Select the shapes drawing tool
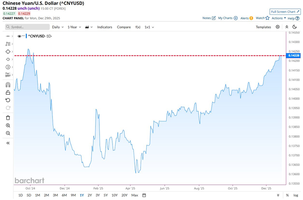The width and height of the screenshot is (303, 200). coord(8,52)
